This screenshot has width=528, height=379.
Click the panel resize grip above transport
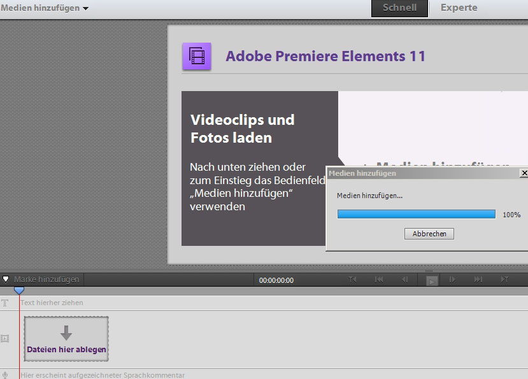pos(429,271)
